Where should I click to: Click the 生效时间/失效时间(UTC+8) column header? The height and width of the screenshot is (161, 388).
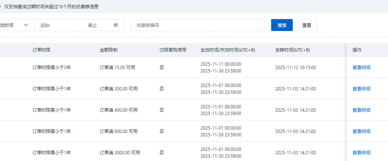[x=227, y=50]
